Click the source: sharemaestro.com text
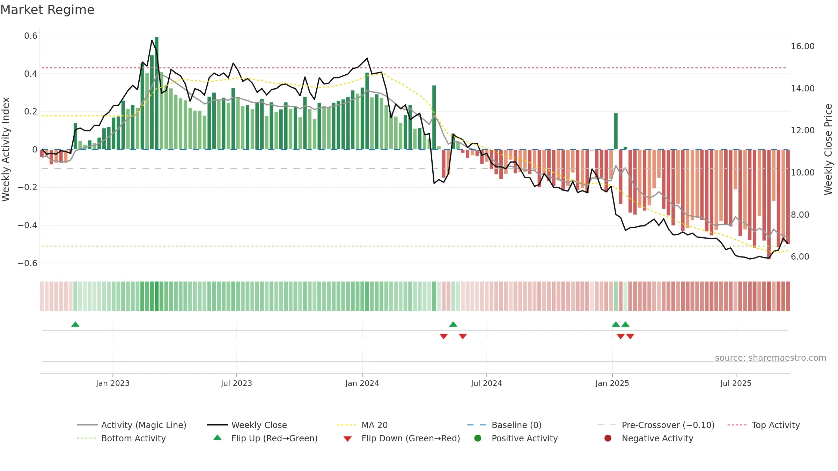Viewport: 838px width, 471px height. [x=771, y=358]
